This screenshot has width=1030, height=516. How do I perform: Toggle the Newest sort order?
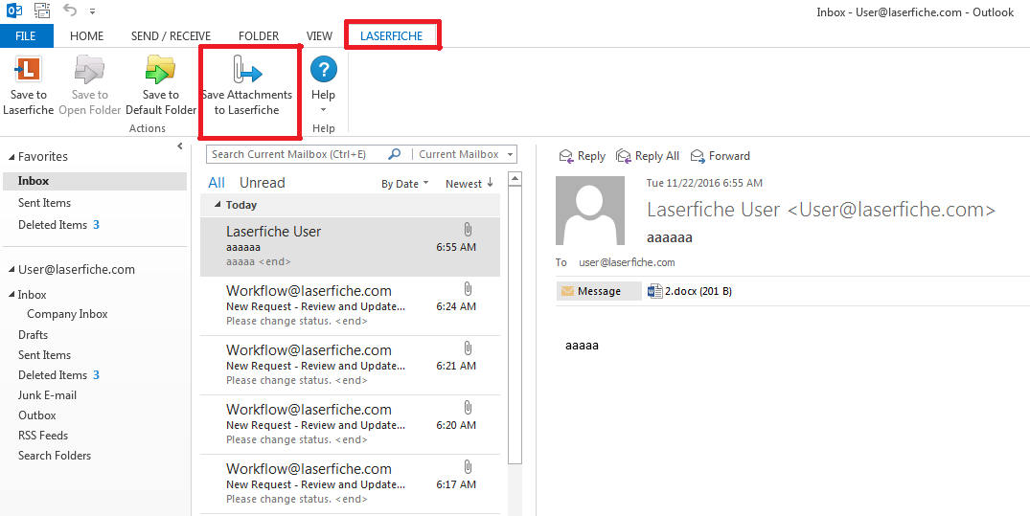[469, 183]
